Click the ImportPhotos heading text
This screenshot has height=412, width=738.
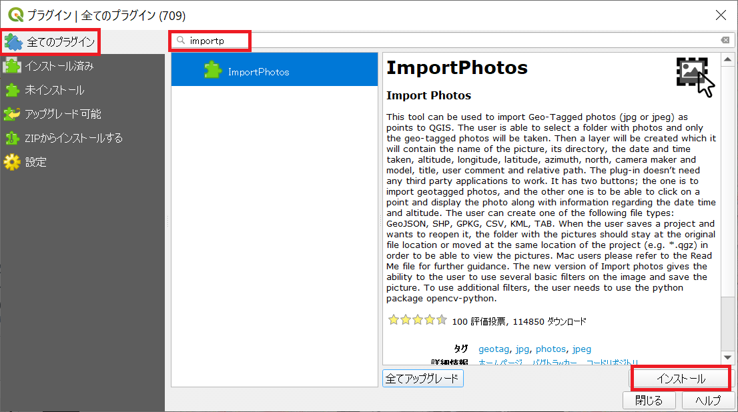tap(456, 68)
